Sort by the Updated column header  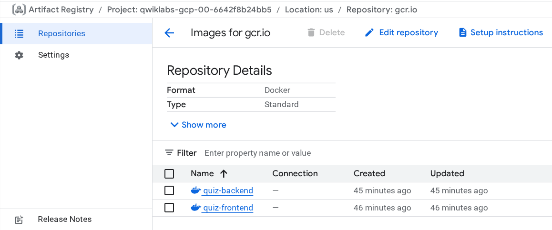[447, 173]
